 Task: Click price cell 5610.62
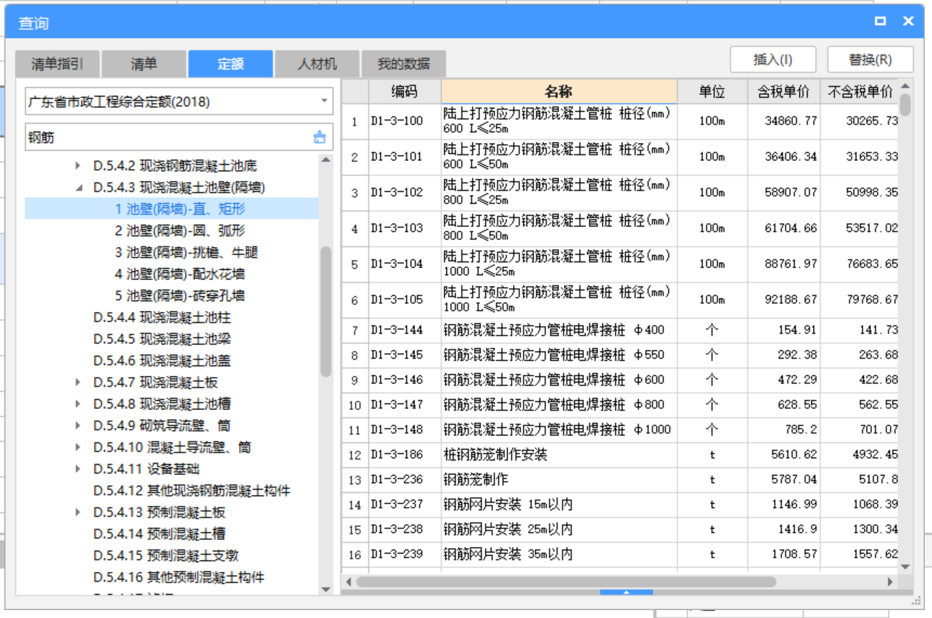click(x=783, y=455)
